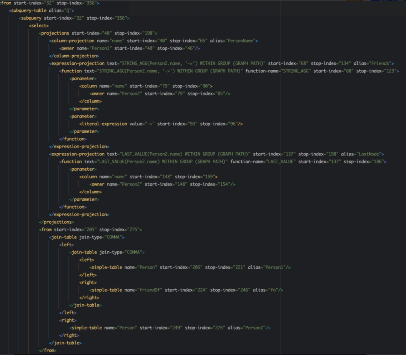Click the from tag with start-index "205"
The width and height of the screenshot is (406, 355).
[90, 230]
